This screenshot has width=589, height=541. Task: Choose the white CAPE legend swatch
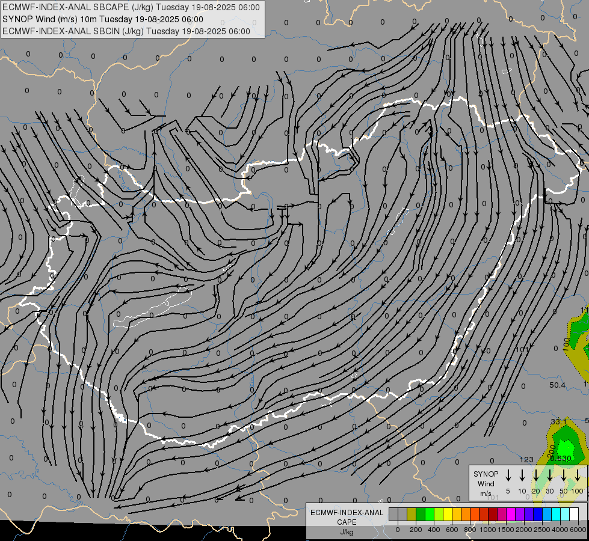coord(573,514)
